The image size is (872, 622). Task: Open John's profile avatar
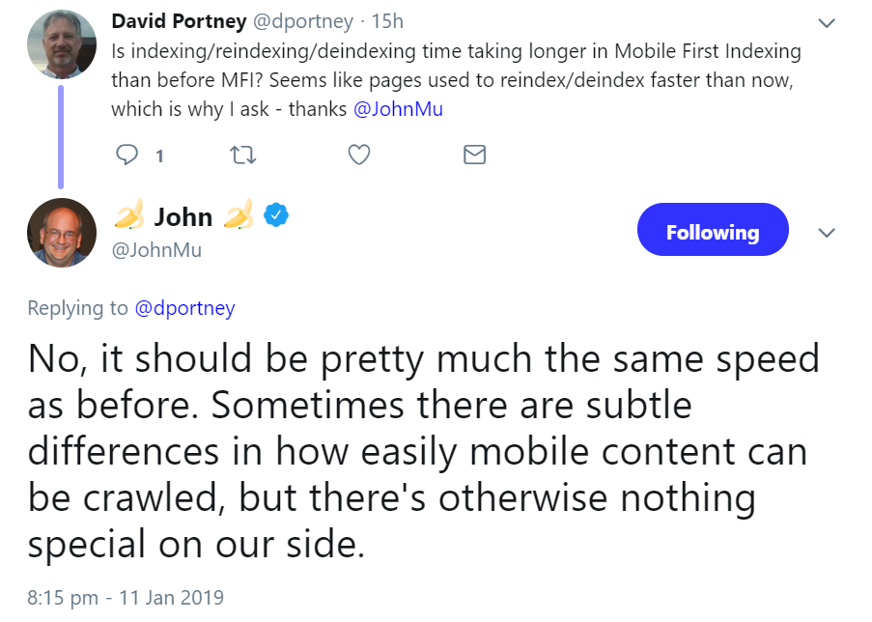pyautogui.click(x=61, y=233)
